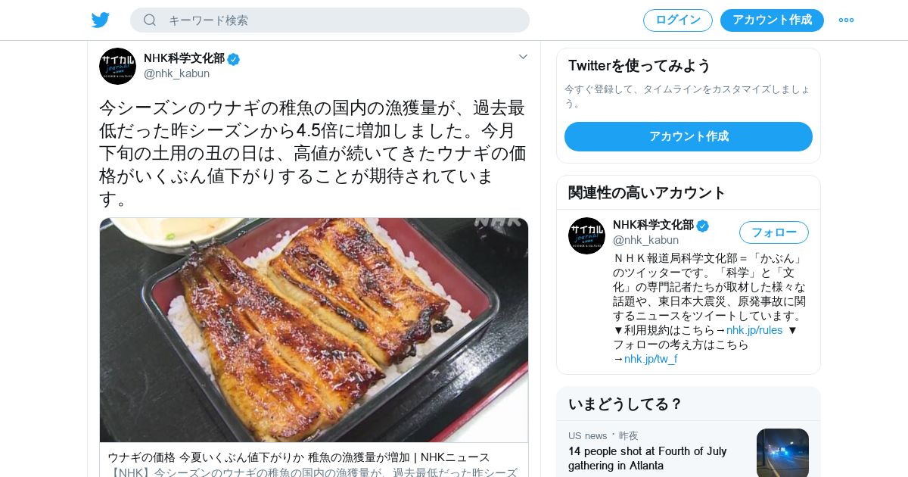Open the nhk.jp/tw_f link
908x477 pixels.
pyautogui.click(x=651, y=359)
